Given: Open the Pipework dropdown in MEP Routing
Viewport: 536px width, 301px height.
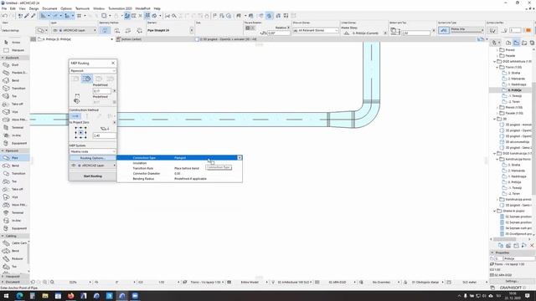Looking at the screenshot, I should coord(93,70).
